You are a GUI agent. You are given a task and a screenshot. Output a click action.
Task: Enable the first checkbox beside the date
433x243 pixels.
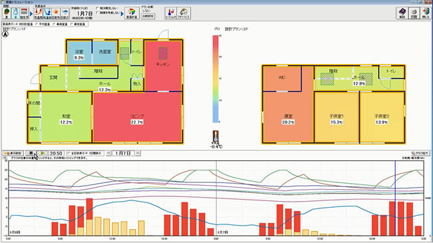(97, 8)
